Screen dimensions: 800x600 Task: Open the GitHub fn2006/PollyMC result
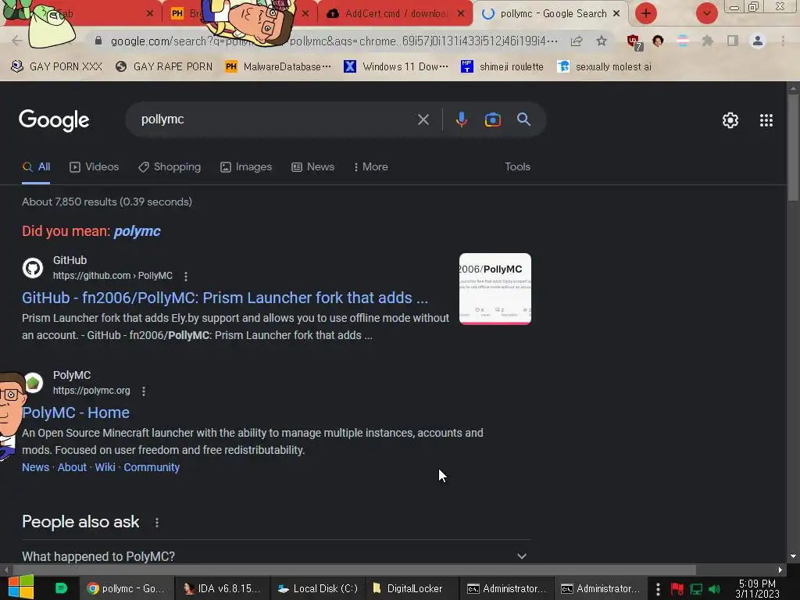point(225,298)
